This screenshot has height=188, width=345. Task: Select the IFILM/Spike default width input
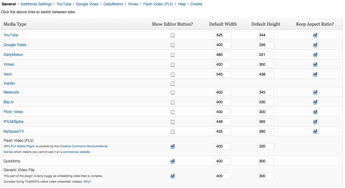[x=223, y=122]
